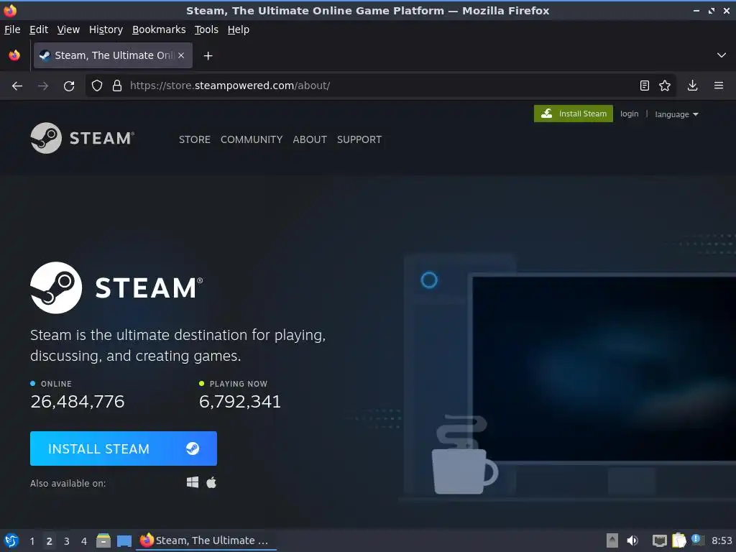Open the SUPPORT page link
The height and width of the screenshot is (552, 736).
point(359,139)
